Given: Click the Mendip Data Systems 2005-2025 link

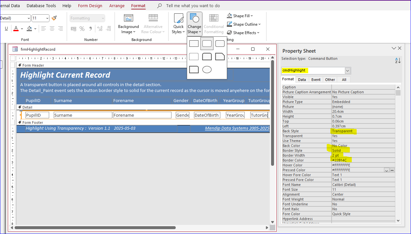Looking at the screenshot, I should coord(237,128).
